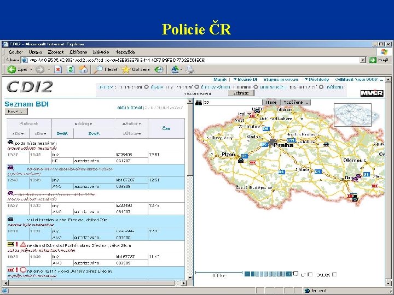Click the Zobrazit button in filter bar
This screenshot has width=394, height=295.
(241, 93)
